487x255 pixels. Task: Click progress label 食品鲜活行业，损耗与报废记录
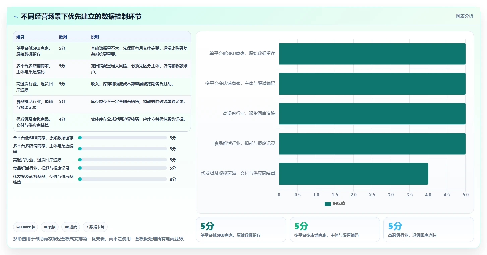point(41,168)
